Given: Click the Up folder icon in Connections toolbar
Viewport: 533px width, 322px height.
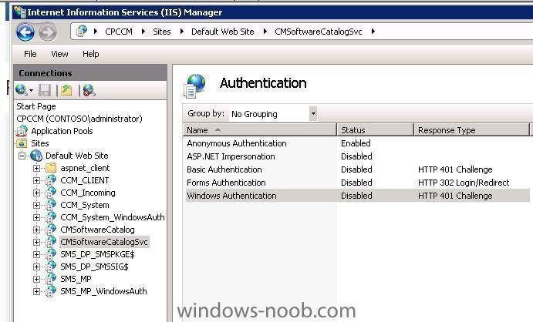Looking at the screenshot, I should (66, 90).
